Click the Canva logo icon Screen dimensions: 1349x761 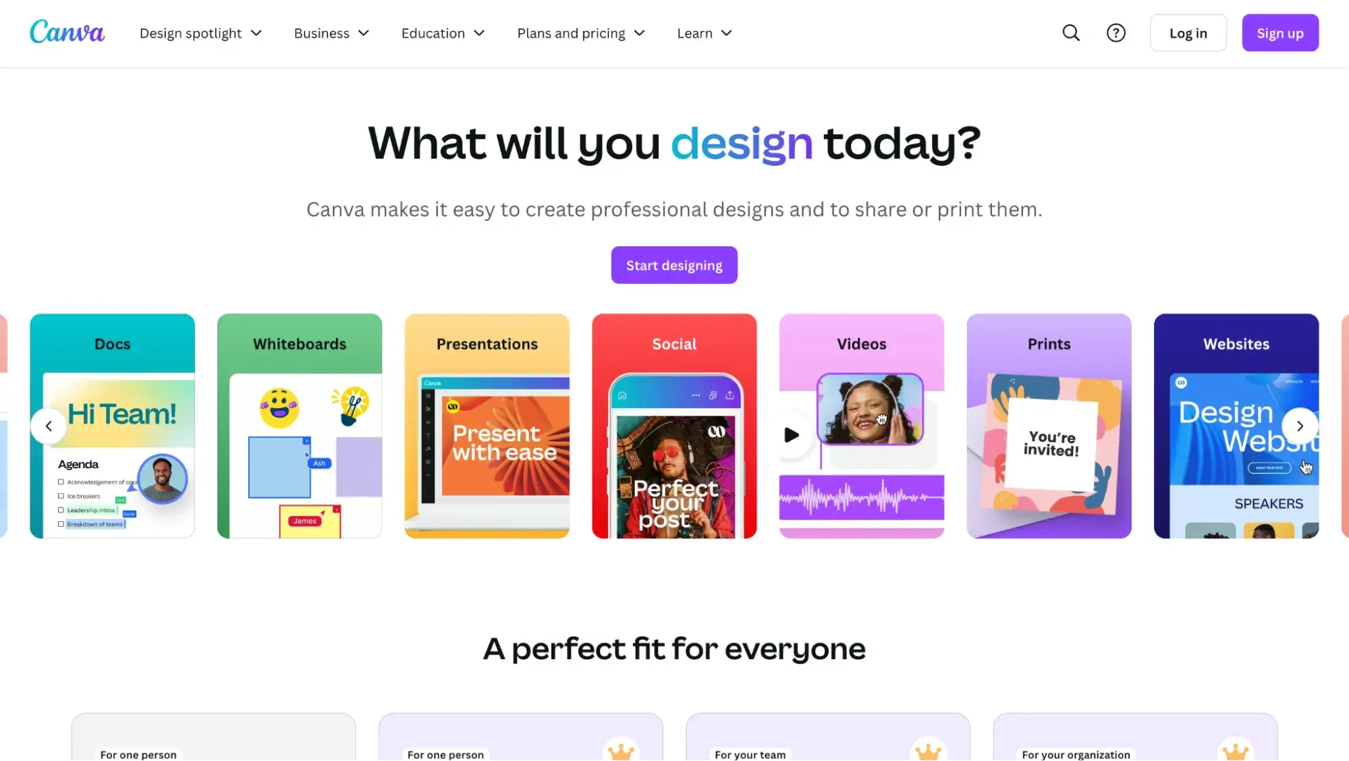(67, 32)
